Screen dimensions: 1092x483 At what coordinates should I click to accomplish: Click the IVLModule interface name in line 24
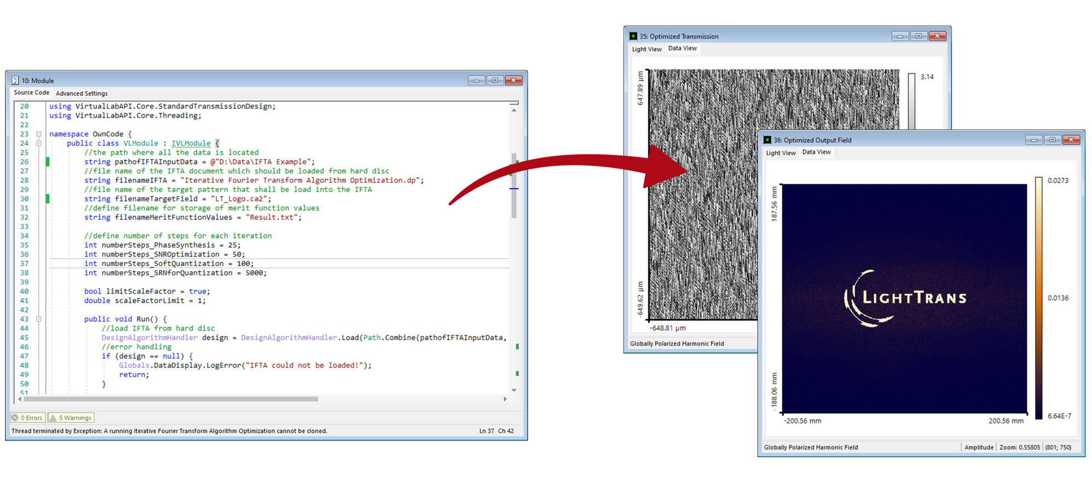[x=191, y=143]
